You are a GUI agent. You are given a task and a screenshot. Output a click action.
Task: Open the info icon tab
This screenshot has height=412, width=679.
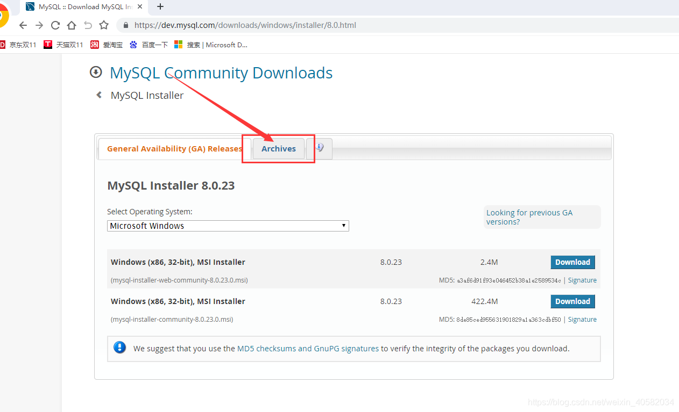click(x=320, y=148)
